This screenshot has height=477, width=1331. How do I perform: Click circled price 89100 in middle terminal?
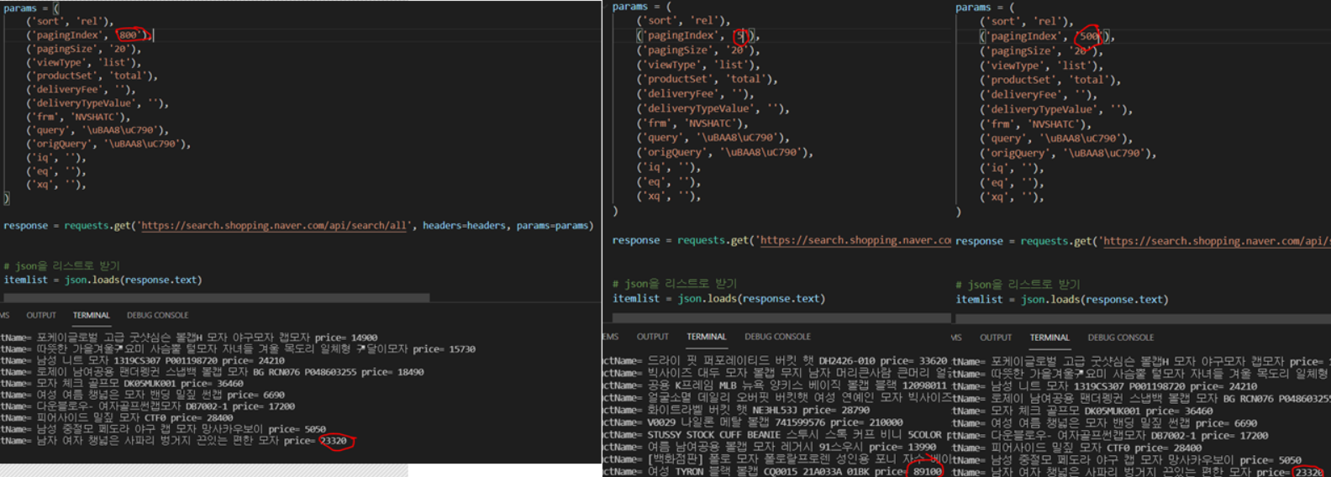(x=927, y=472)
